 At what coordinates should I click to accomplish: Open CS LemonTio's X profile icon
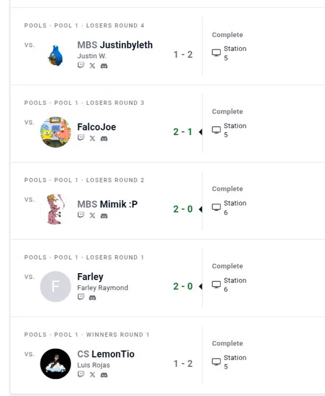92,374
